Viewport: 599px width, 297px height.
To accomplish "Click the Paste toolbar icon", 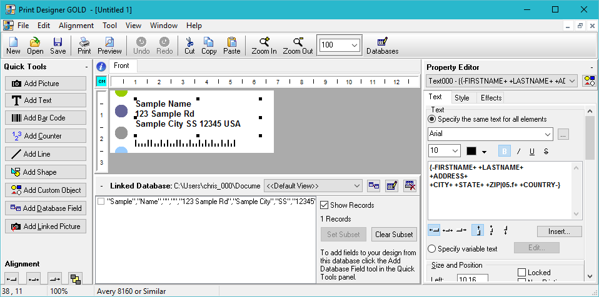I will 231,46.
